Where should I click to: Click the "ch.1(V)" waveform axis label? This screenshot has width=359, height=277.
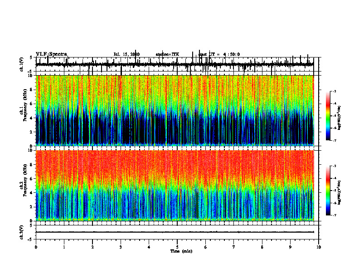[x=21, y=64]
